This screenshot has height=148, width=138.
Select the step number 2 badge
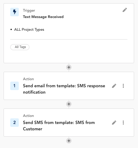(x=15, y=123)
